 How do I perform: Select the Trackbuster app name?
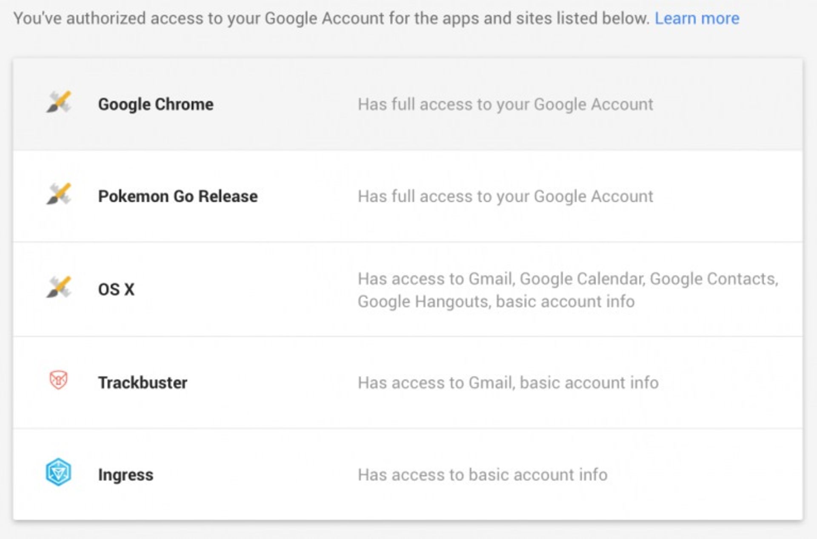(143, 383)
